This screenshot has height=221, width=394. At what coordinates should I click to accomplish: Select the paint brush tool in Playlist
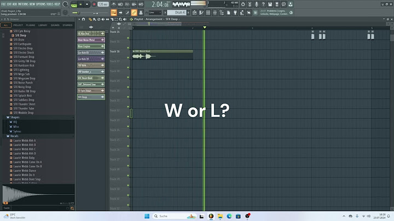tap(94, 19)
